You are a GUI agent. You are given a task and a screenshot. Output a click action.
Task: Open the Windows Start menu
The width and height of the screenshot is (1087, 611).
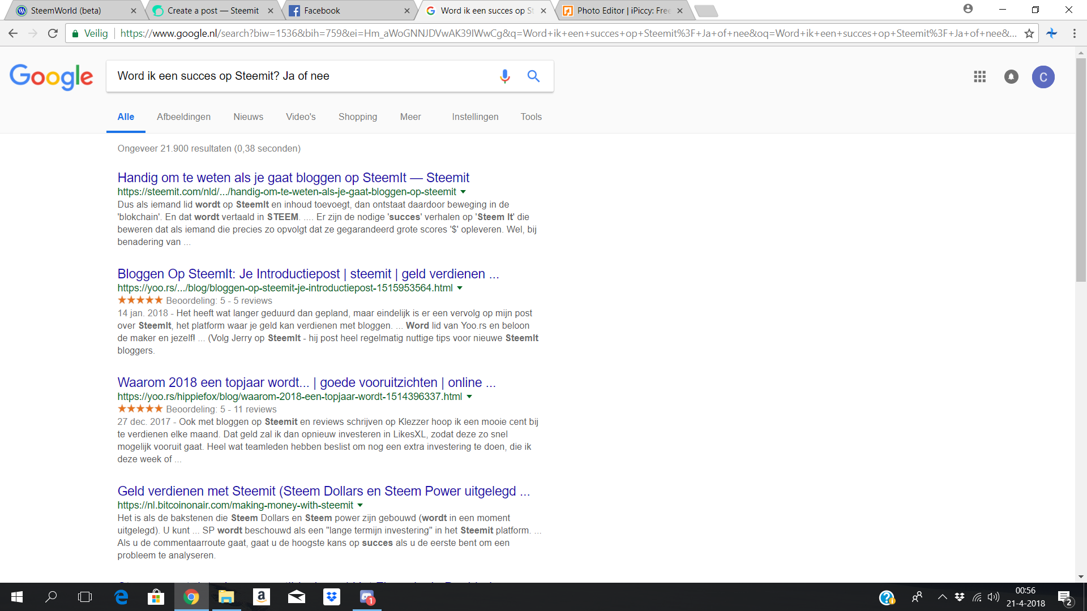[x=17, y=597]
